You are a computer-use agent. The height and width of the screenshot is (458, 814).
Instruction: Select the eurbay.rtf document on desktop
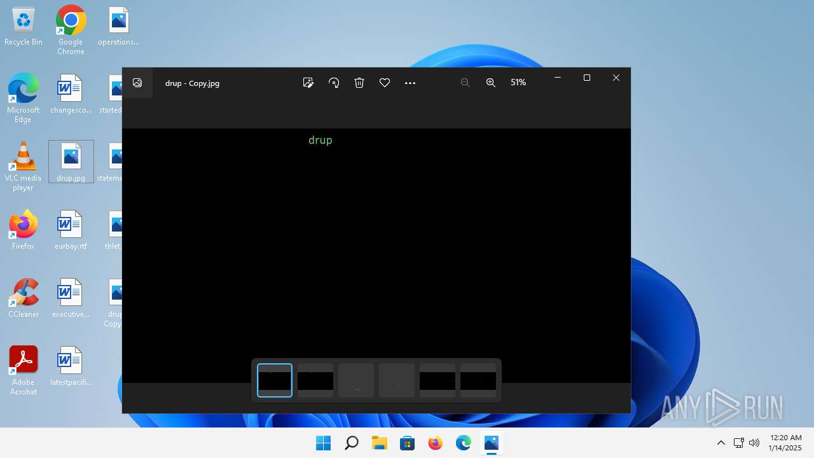[x=71, y=230]
